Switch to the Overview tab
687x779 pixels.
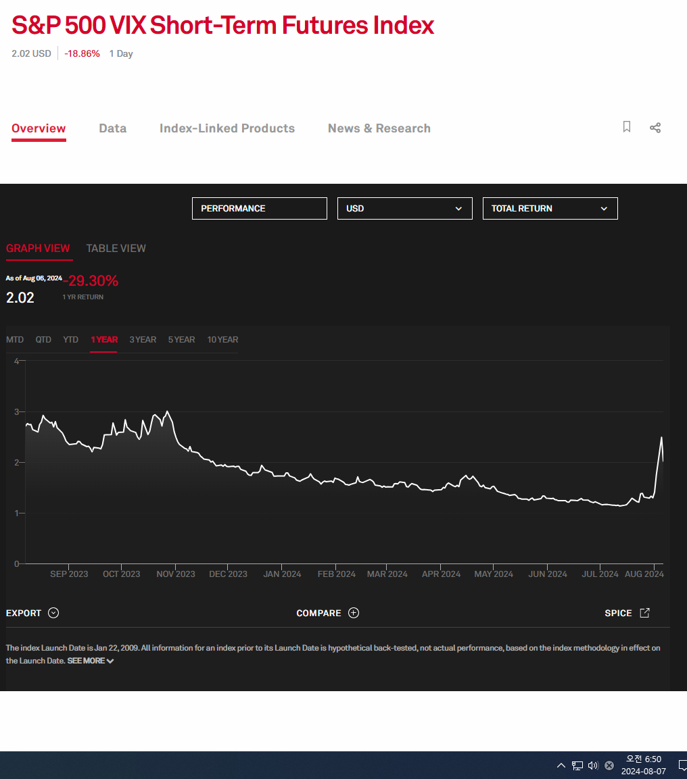tap(39, 128)
